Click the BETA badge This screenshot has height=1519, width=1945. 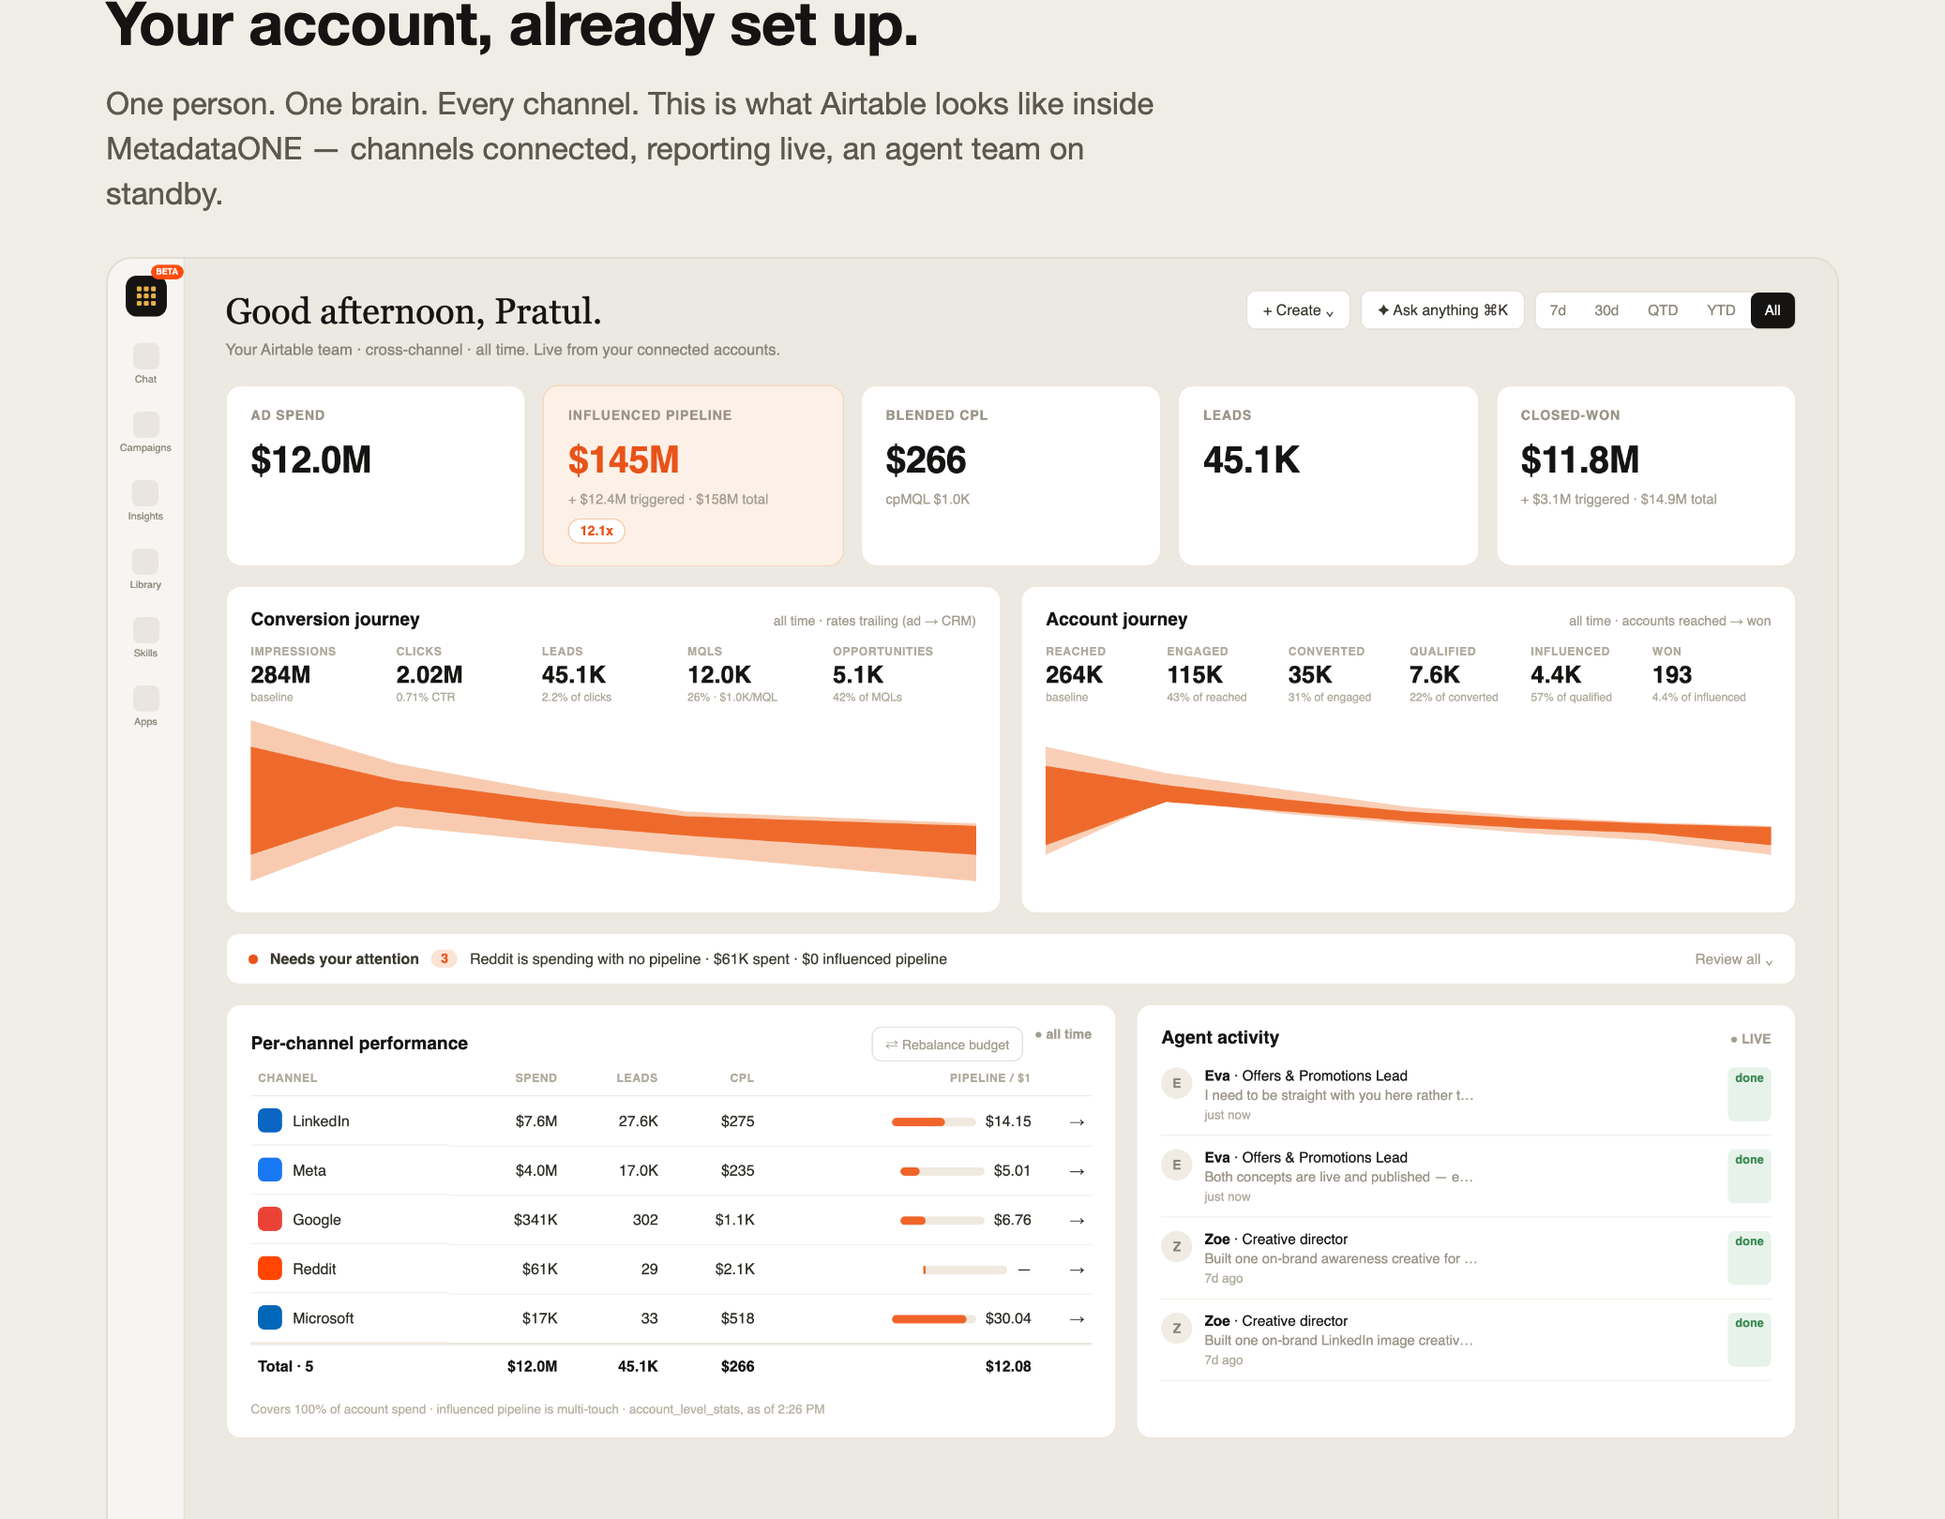167,272
